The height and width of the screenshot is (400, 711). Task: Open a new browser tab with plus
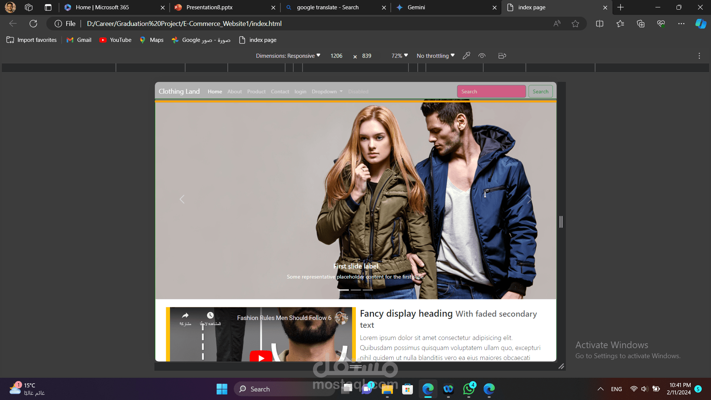(621, 7)
